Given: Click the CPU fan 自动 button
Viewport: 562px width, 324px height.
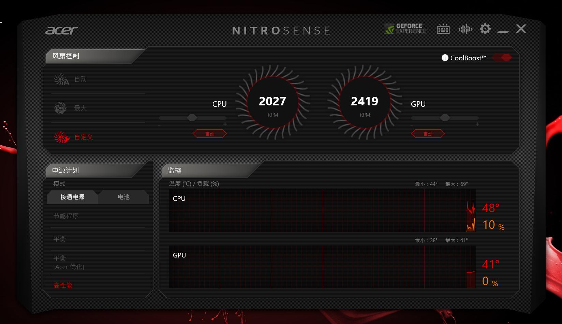Looking at the screenshot, I should pos(210,134).
